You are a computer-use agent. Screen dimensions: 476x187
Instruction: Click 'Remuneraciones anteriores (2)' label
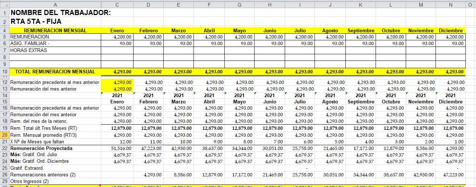point(43,175)
